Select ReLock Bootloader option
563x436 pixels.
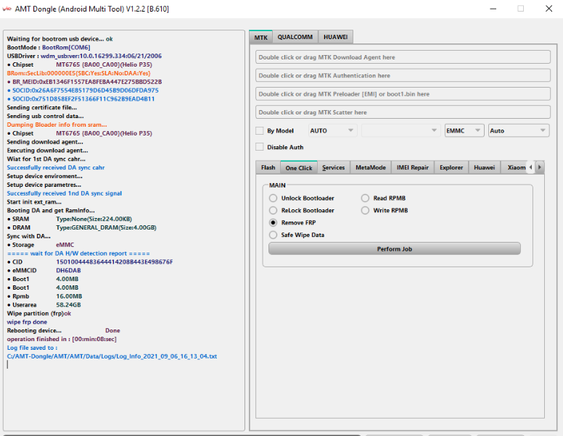click(x=274, y=211)
